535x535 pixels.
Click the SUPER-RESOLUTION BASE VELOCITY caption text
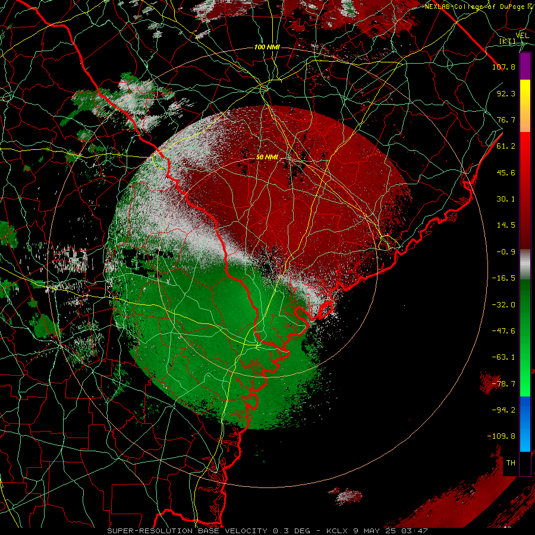188,531
